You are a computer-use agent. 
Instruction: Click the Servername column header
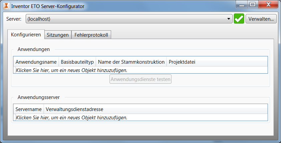pyautogui.click(x=28, y=109)
